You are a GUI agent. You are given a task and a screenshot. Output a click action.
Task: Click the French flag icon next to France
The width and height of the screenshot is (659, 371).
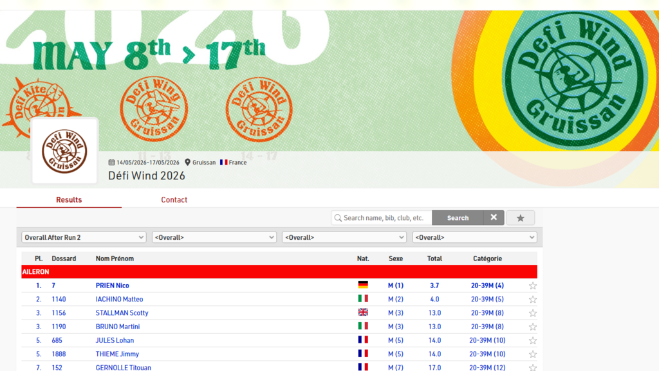click(223, 163)
